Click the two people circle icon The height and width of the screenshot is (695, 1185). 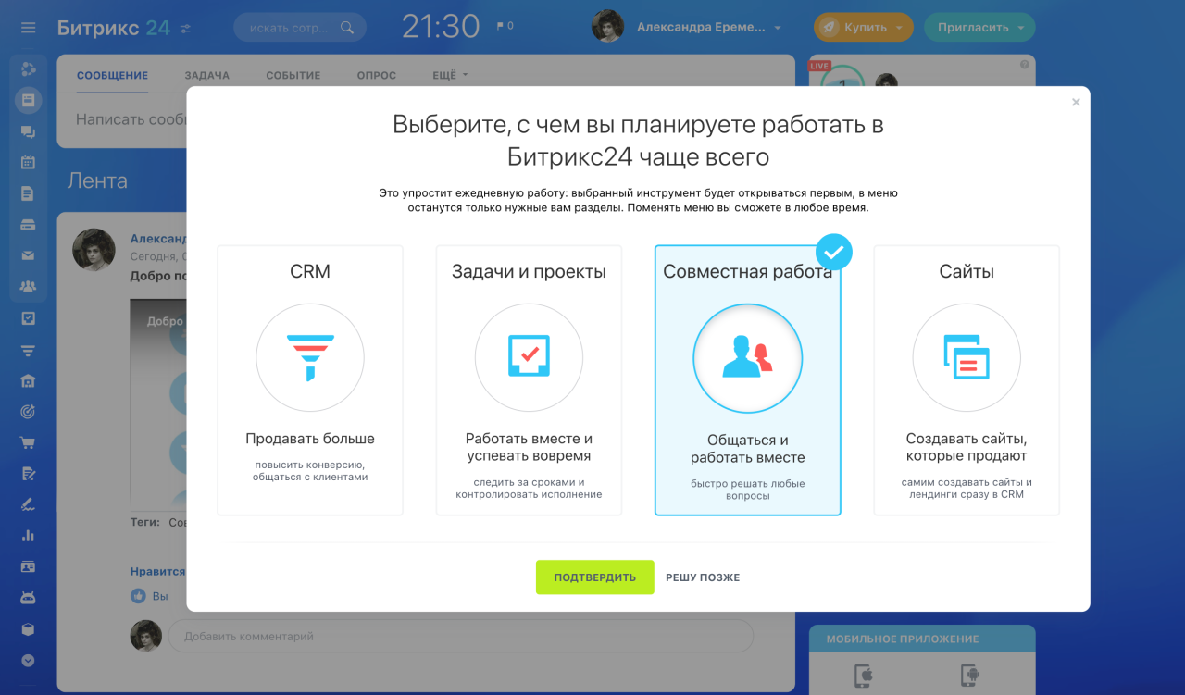(x=748, y=358)
